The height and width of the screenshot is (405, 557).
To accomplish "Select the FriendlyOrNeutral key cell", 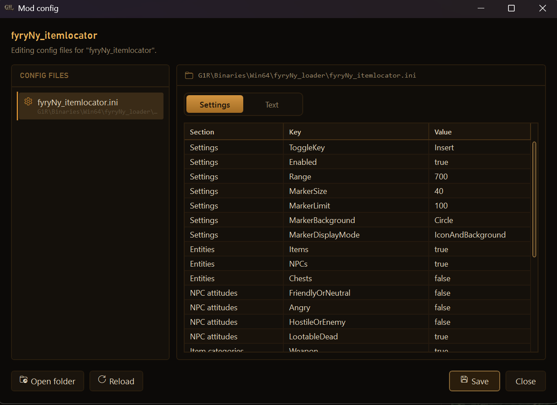I will pyautogui.click(x=356, y=293).
